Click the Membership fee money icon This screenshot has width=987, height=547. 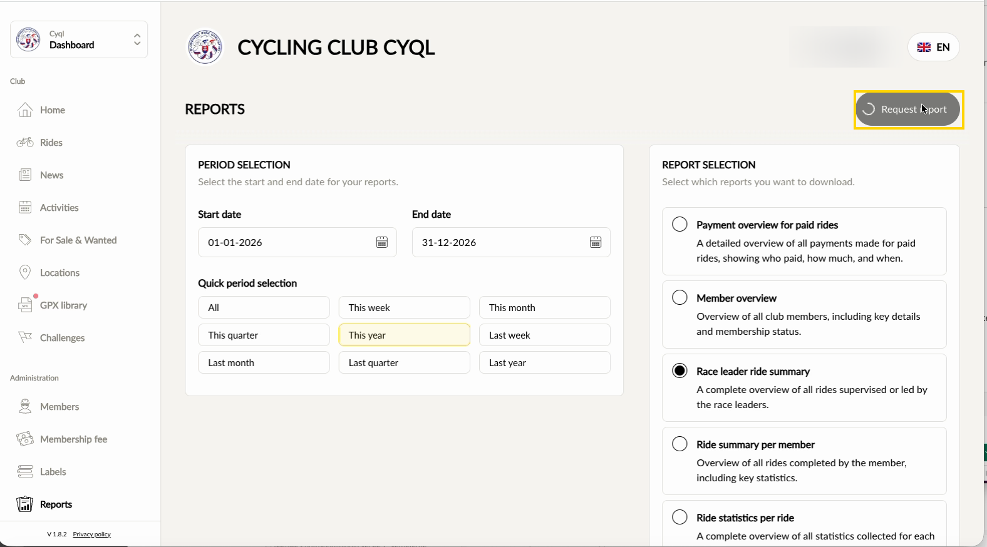pos(25,439)
